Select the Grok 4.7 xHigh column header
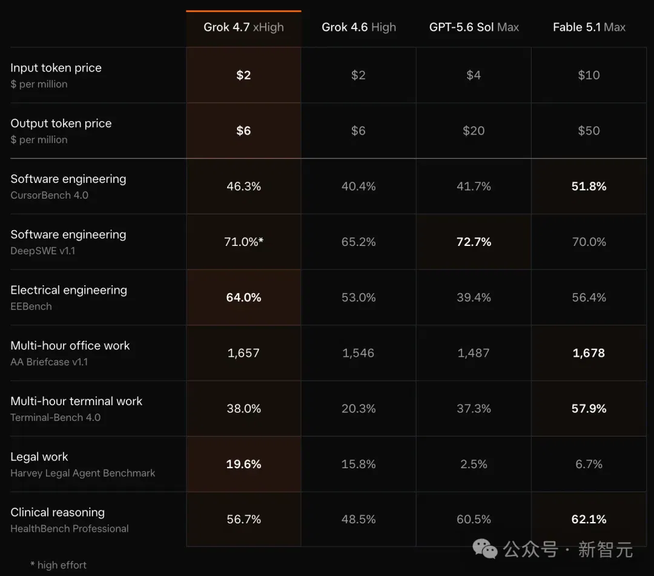This screenshot has width=654, height=576. [x=243, y=27]
